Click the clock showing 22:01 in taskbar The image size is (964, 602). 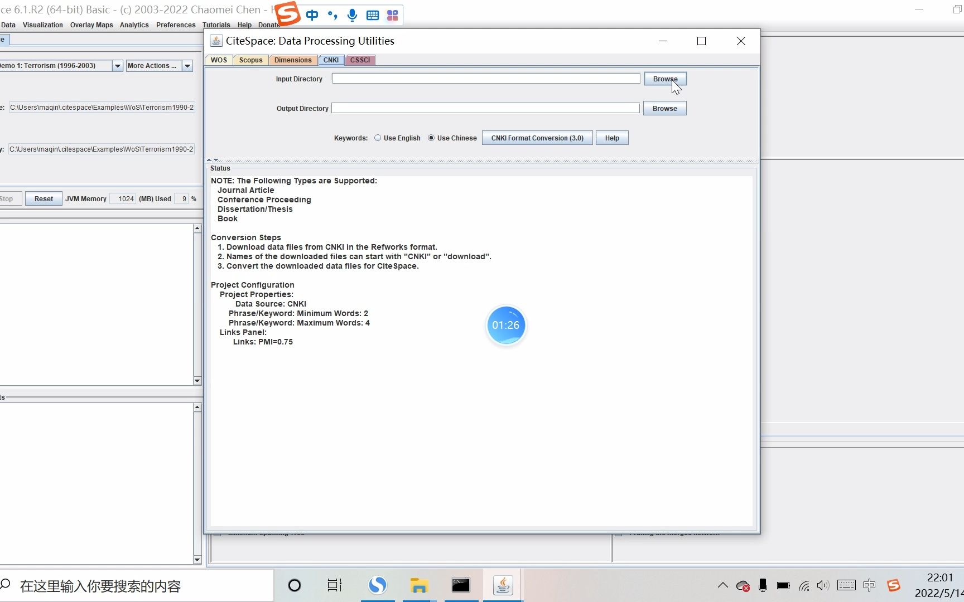[940, 578]
